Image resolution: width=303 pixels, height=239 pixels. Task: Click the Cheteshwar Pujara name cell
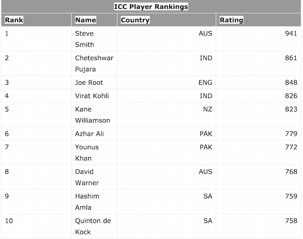click(94, 64)
